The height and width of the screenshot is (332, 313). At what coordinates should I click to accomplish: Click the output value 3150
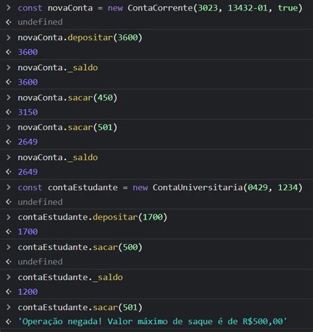point(28,112)
